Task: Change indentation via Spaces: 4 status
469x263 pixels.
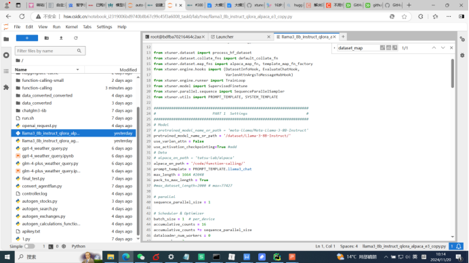Action: [349, 246]
